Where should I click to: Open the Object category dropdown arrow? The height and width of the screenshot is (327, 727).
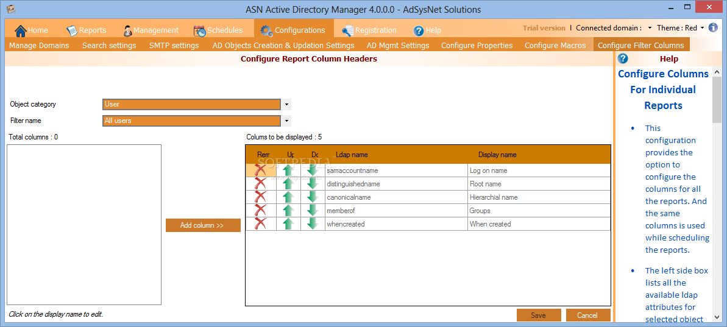tap(286, 105)
